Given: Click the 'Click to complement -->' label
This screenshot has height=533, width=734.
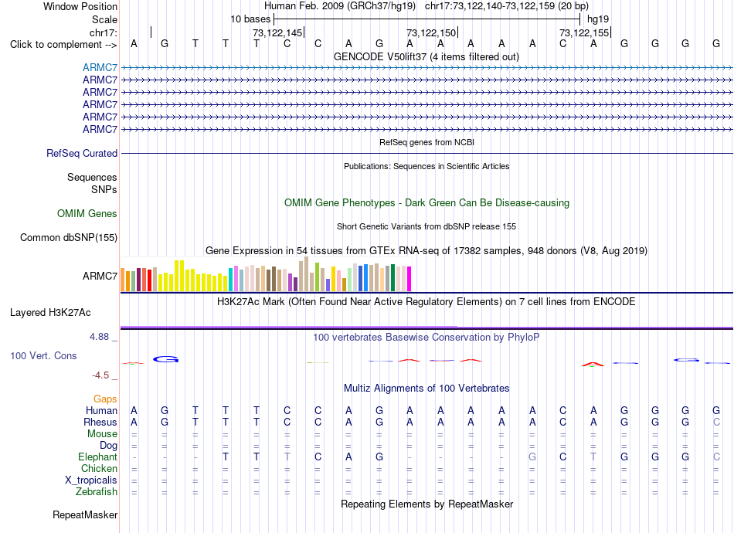Looking at the screenshot, I should 63,45.
